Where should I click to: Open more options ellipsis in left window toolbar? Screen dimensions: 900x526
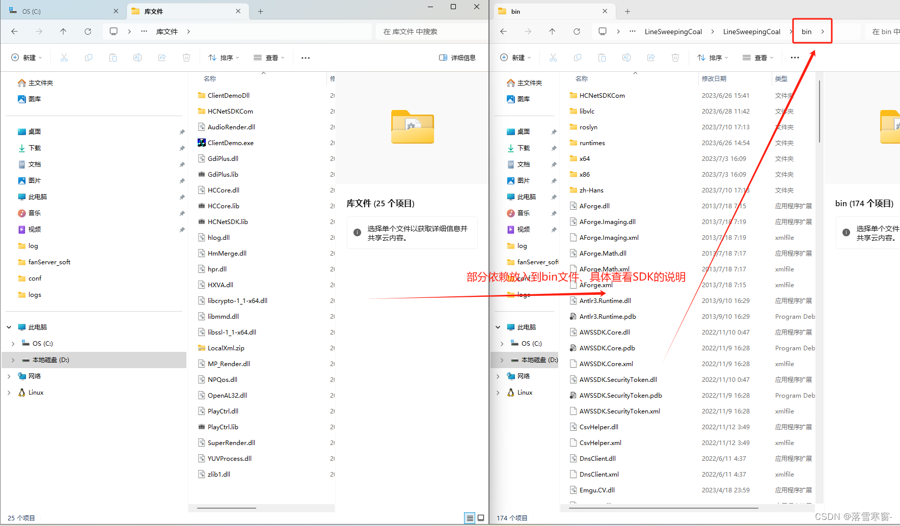[x=306, y=58]
